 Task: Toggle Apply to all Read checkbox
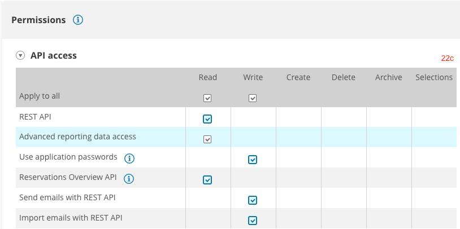click(207, 98)
